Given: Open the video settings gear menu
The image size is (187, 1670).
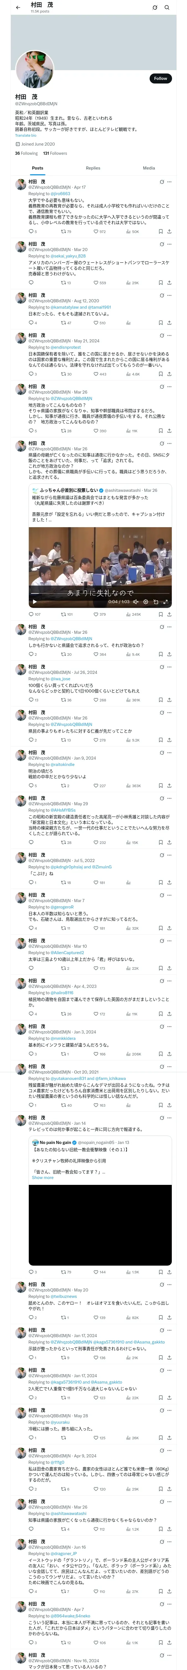Looking at the screenshot, I should tap(146, 601).
